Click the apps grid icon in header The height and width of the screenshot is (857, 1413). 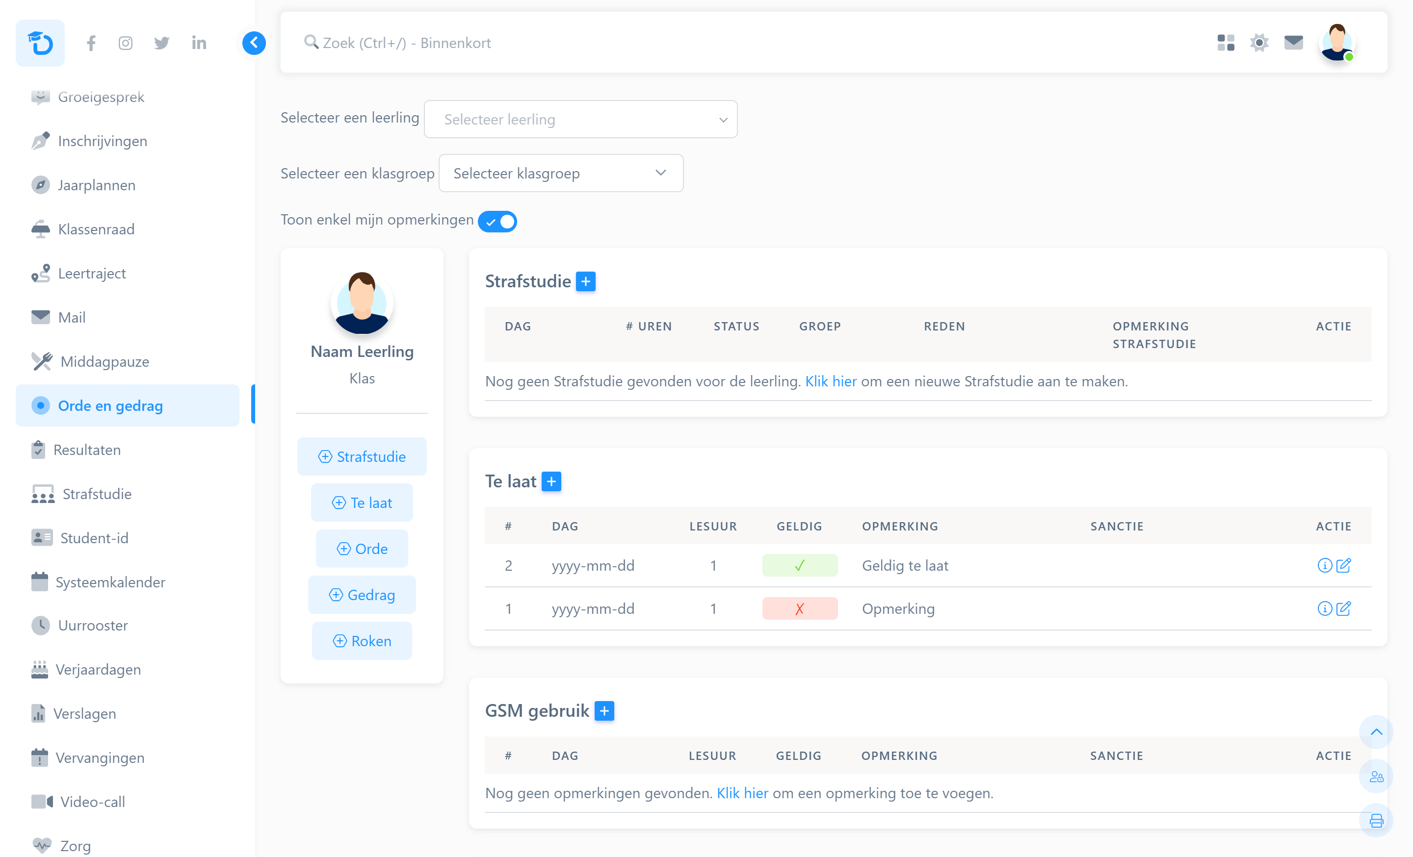pyautogui.click(x=1226, y=42)
